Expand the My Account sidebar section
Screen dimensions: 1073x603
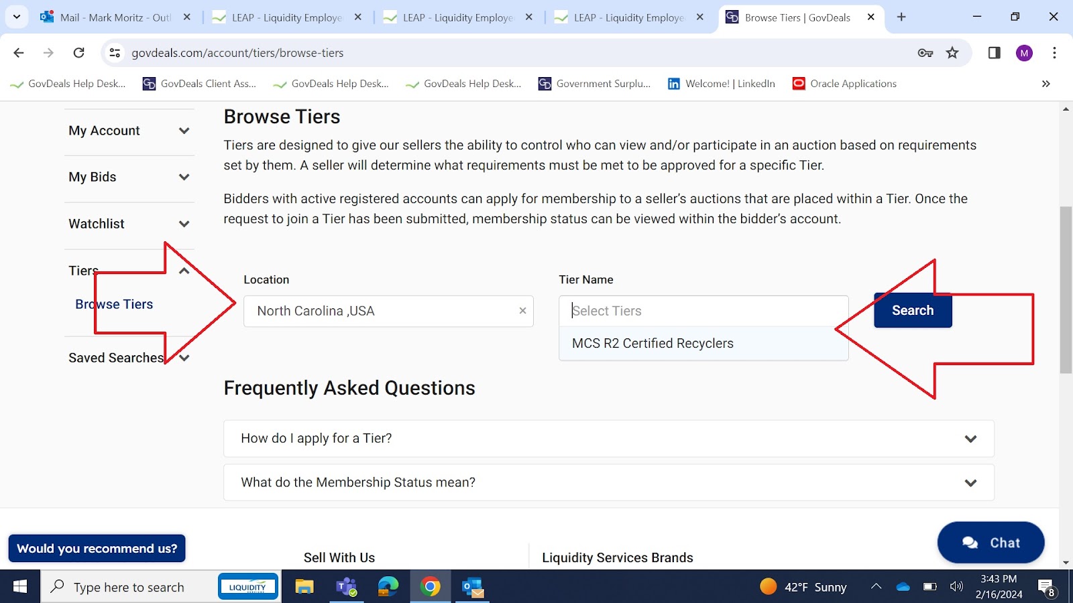coord(129,131)
